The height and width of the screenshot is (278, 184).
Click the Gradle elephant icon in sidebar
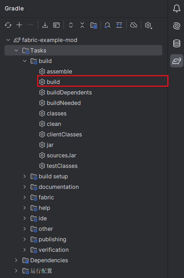pos(176,61)
